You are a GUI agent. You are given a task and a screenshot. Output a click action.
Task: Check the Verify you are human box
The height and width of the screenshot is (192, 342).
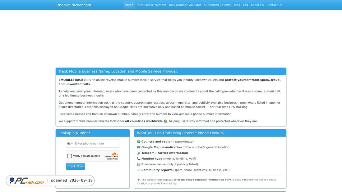coord(70,156)
